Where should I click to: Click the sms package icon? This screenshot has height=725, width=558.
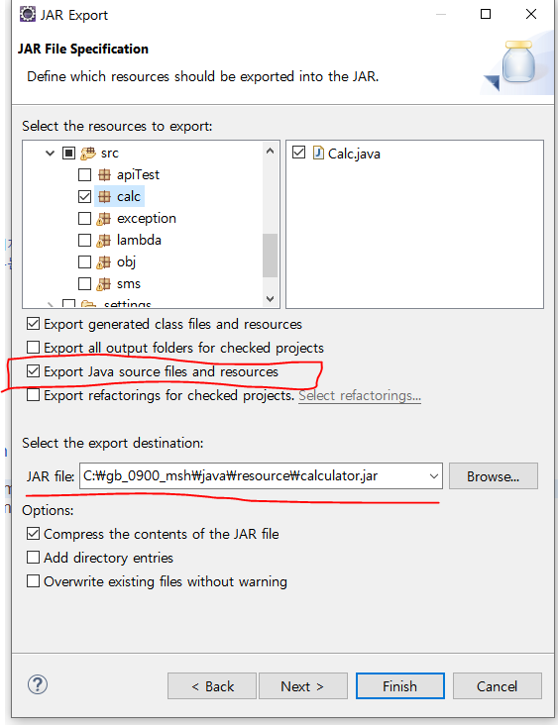click(104, 283)
